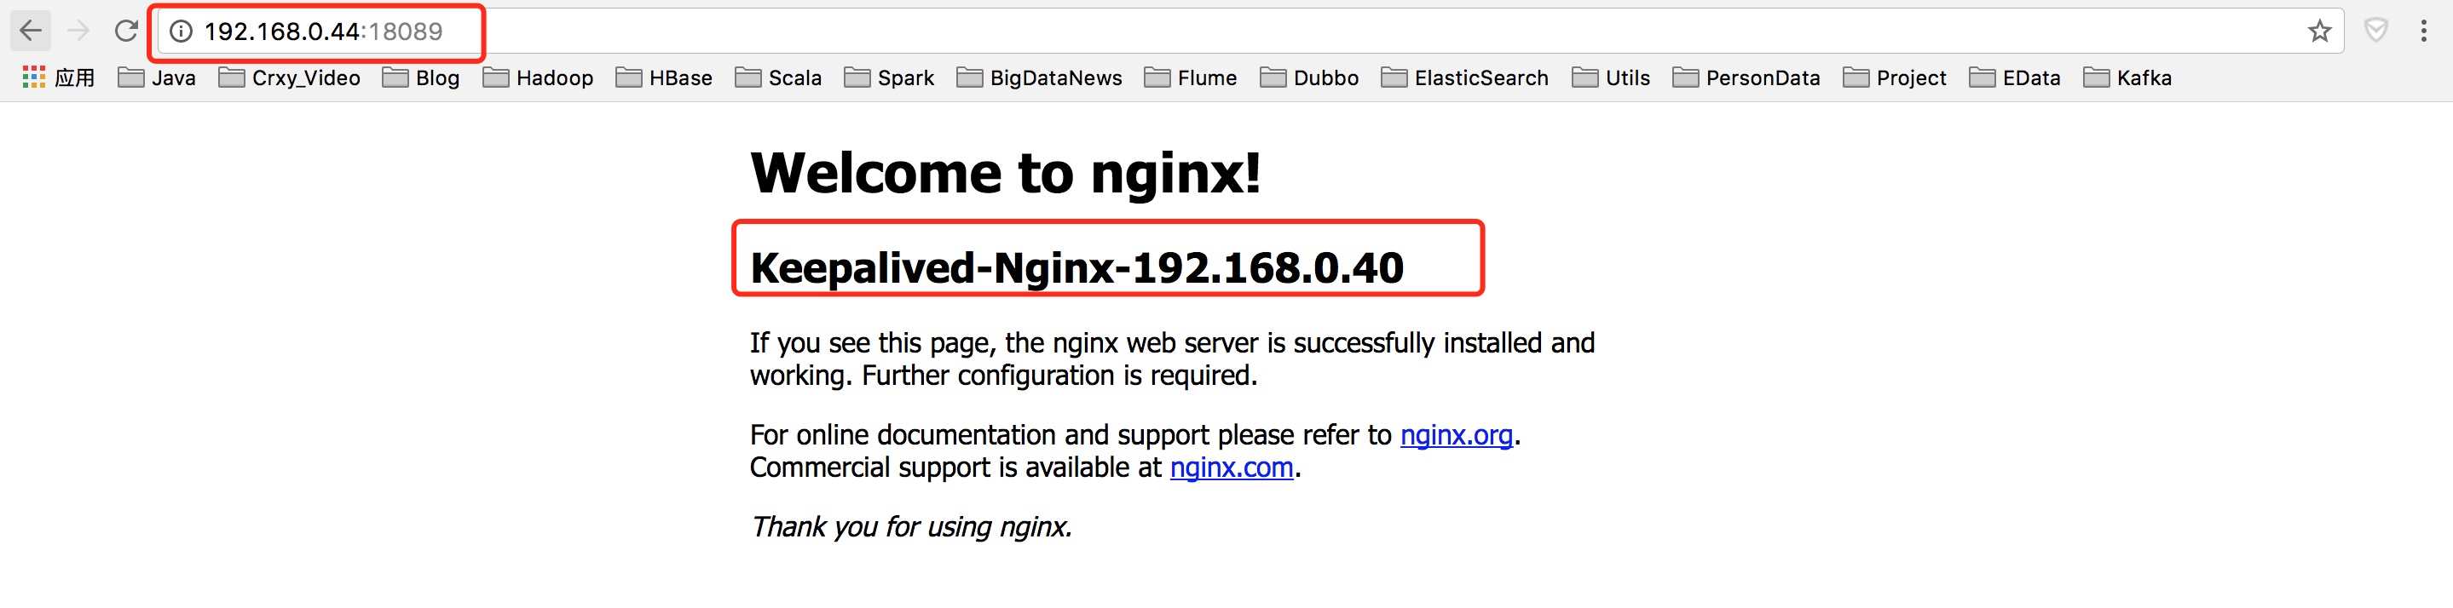
Task: Click the browser back arrow button
Action: (x=31, y=32)
